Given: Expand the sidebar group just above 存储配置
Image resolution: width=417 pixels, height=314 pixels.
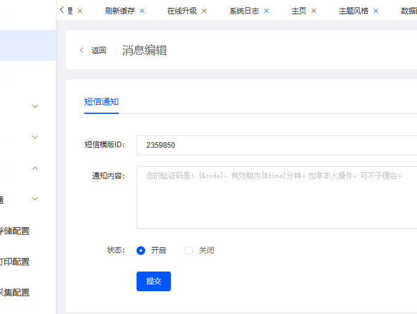Looking at the screenshot, I should coord(35,199).
